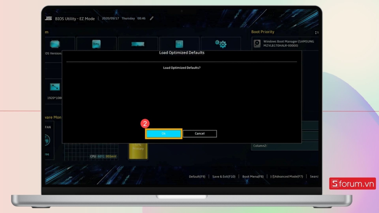Click the Thursday weekday label

pyautogui.click(x=128, y=18)
